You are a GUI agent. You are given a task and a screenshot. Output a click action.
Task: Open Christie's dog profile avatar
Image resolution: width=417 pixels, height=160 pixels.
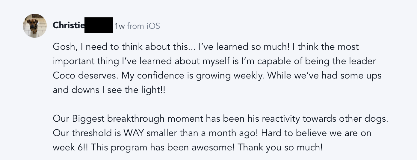35,26
